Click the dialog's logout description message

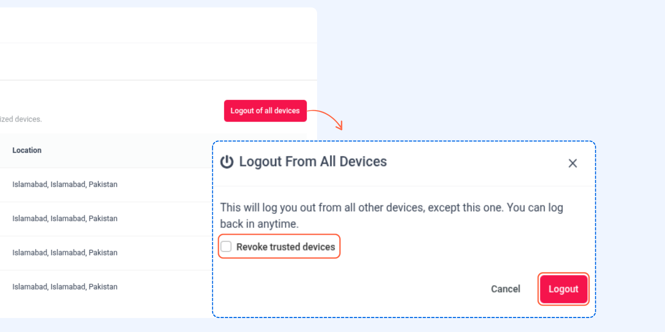pos(392,215)
